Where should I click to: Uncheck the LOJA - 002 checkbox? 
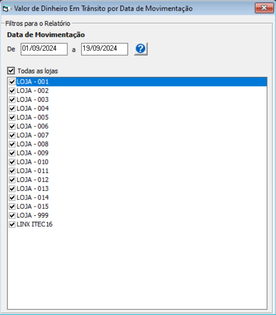(12, 91)
